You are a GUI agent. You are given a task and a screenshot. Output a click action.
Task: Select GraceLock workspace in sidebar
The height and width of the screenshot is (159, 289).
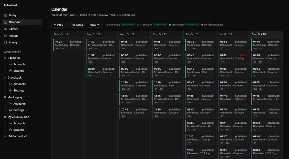point(14,78)
